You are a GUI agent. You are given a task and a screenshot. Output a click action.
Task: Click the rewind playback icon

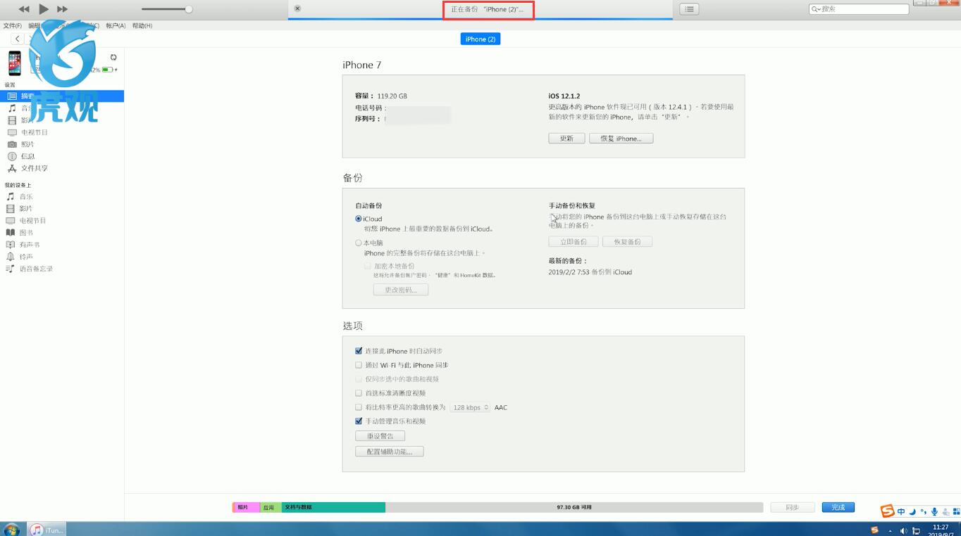coord(24,9)
